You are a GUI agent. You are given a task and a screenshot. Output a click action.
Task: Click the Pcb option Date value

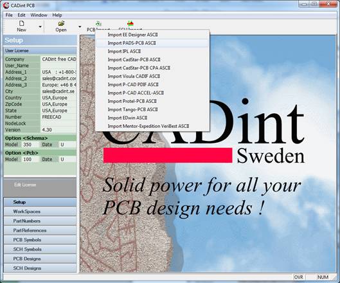67,160
